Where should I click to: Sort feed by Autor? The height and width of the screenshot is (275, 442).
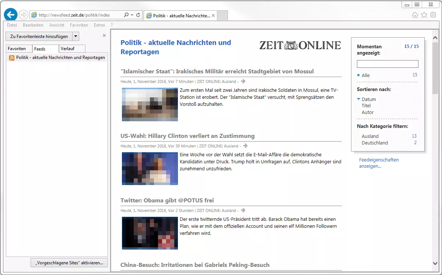(x=368, y=112)
